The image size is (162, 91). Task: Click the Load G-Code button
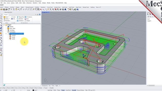tap(13, 17)
